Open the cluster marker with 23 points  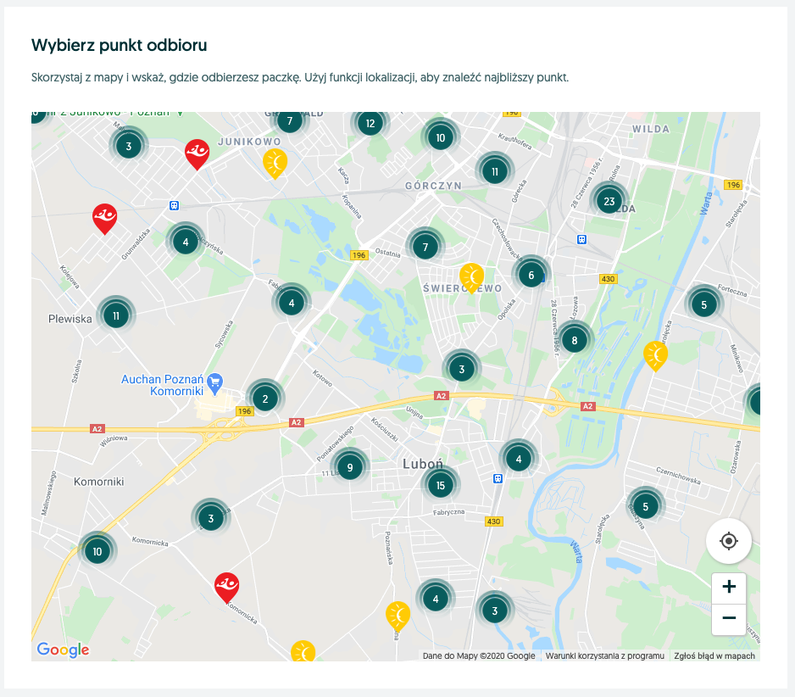coord(609,201)
